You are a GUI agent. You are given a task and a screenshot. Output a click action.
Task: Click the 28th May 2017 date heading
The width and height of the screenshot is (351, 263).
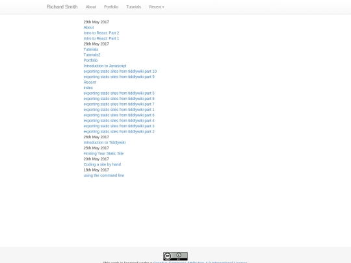tap(96, 44)
